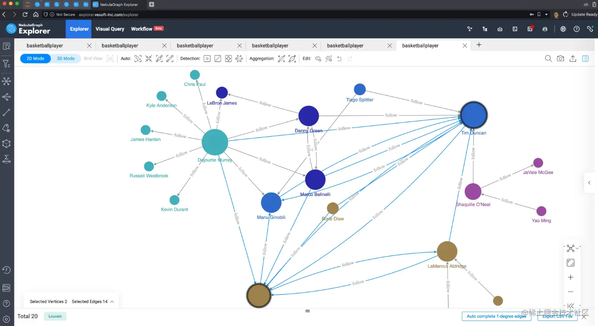The height and width of the screenshot is (326, 598).
Task: Open the data import icon in header
Action: pos(500,29)
